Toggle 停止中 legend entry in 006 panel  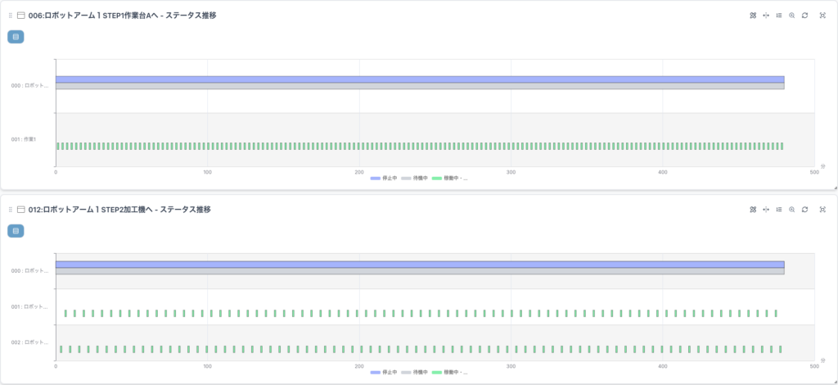click(x=383, y=178)
